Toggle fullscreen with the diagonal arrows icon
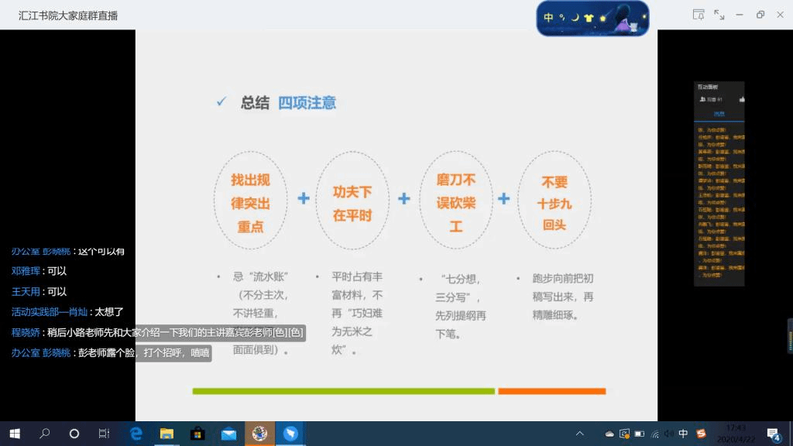The image size is (793, 446). (x=719, y=15)
